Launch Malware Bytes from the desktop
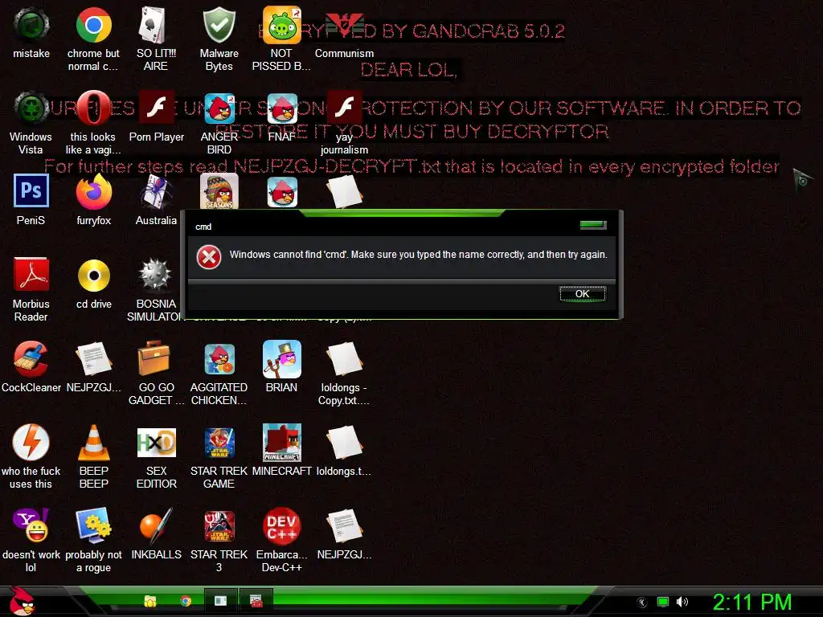Viewport: 823px width, 617px height. click(x=219, y=39)
